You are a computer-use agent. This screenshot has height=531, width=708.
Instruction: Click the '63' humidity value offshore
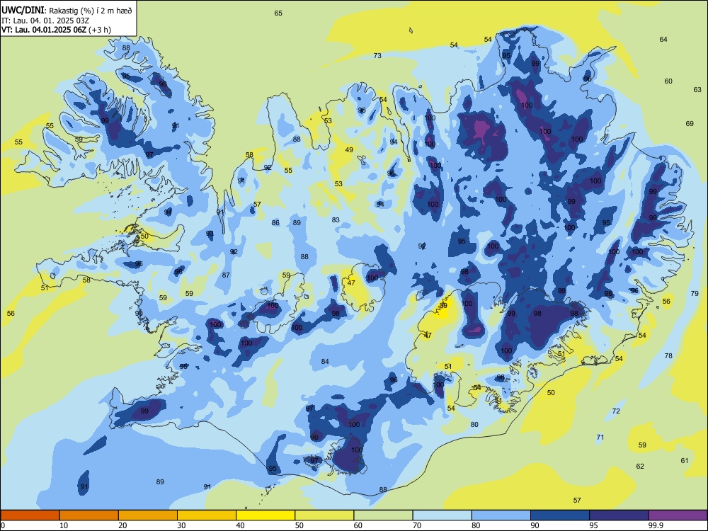click(x=697, y=89)
